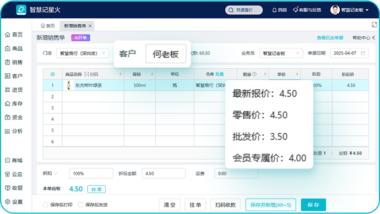Open 收银 in the sidebar
The image size is (380, 214).
click(x=14, y=188)
